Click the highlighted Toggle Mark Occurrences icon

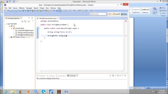coord(60,11)
